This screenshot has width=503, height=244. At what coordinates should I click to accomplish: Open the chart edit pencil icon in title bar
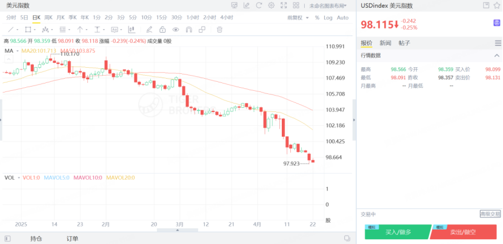tap(247, 5)
